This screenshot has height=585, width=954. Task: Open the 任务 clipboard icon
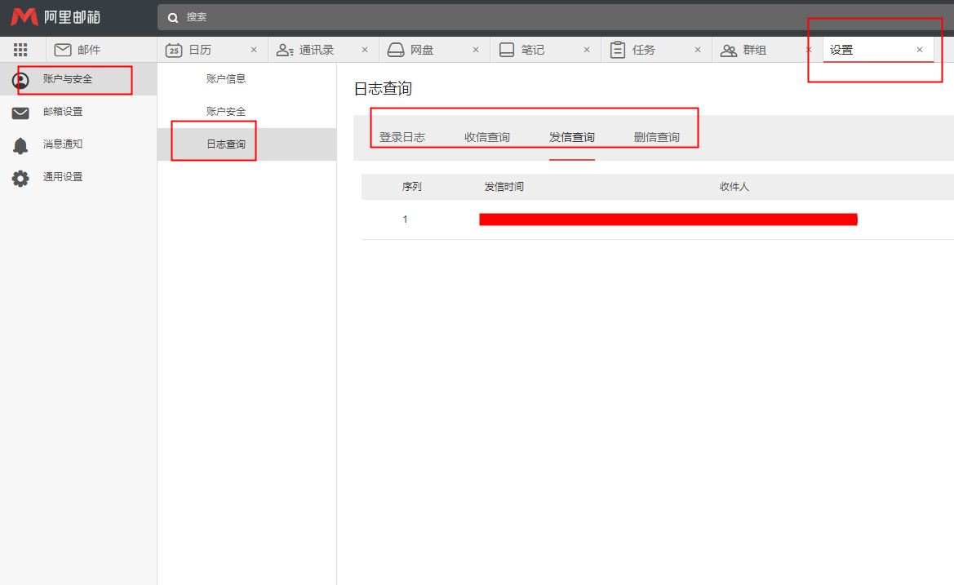pyautogui.click(x=616, y=50)
